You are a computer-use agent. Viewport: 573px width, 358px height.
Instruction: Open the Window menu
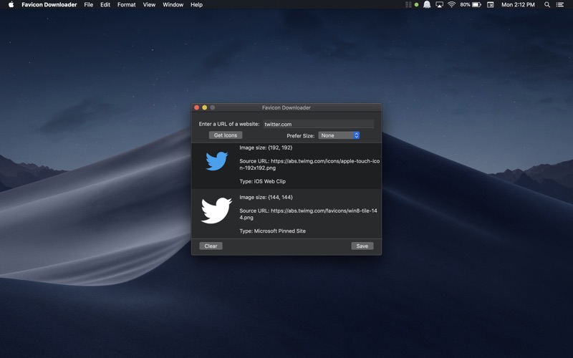173,5
